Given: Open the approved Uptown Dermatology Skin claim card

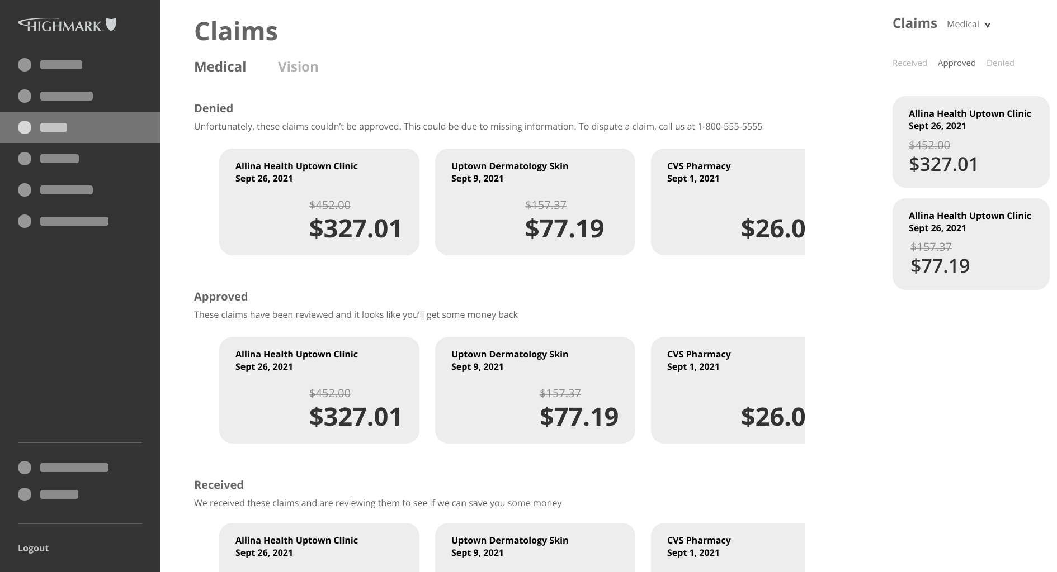Looking at the screenshot, I should tap(535, 390).
